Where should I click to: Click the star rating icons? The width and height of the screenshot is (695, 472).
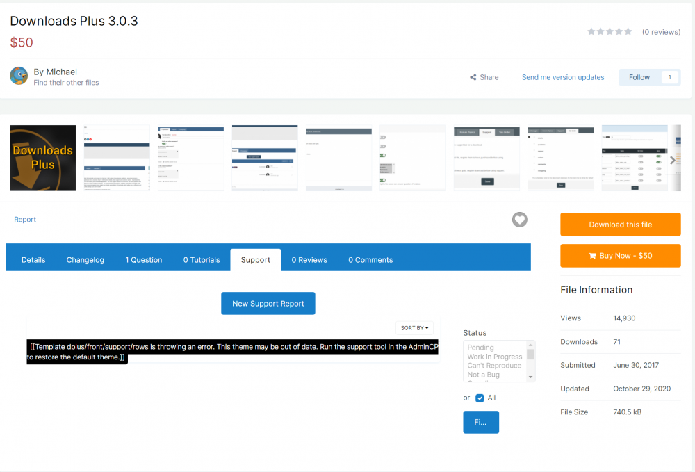pos(610,32)
